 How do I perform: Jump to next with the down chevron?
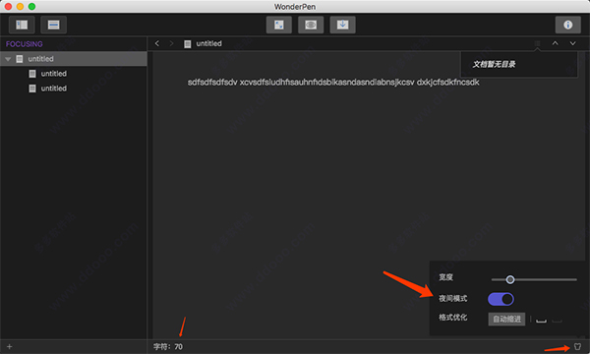click(x=572, y=43)
